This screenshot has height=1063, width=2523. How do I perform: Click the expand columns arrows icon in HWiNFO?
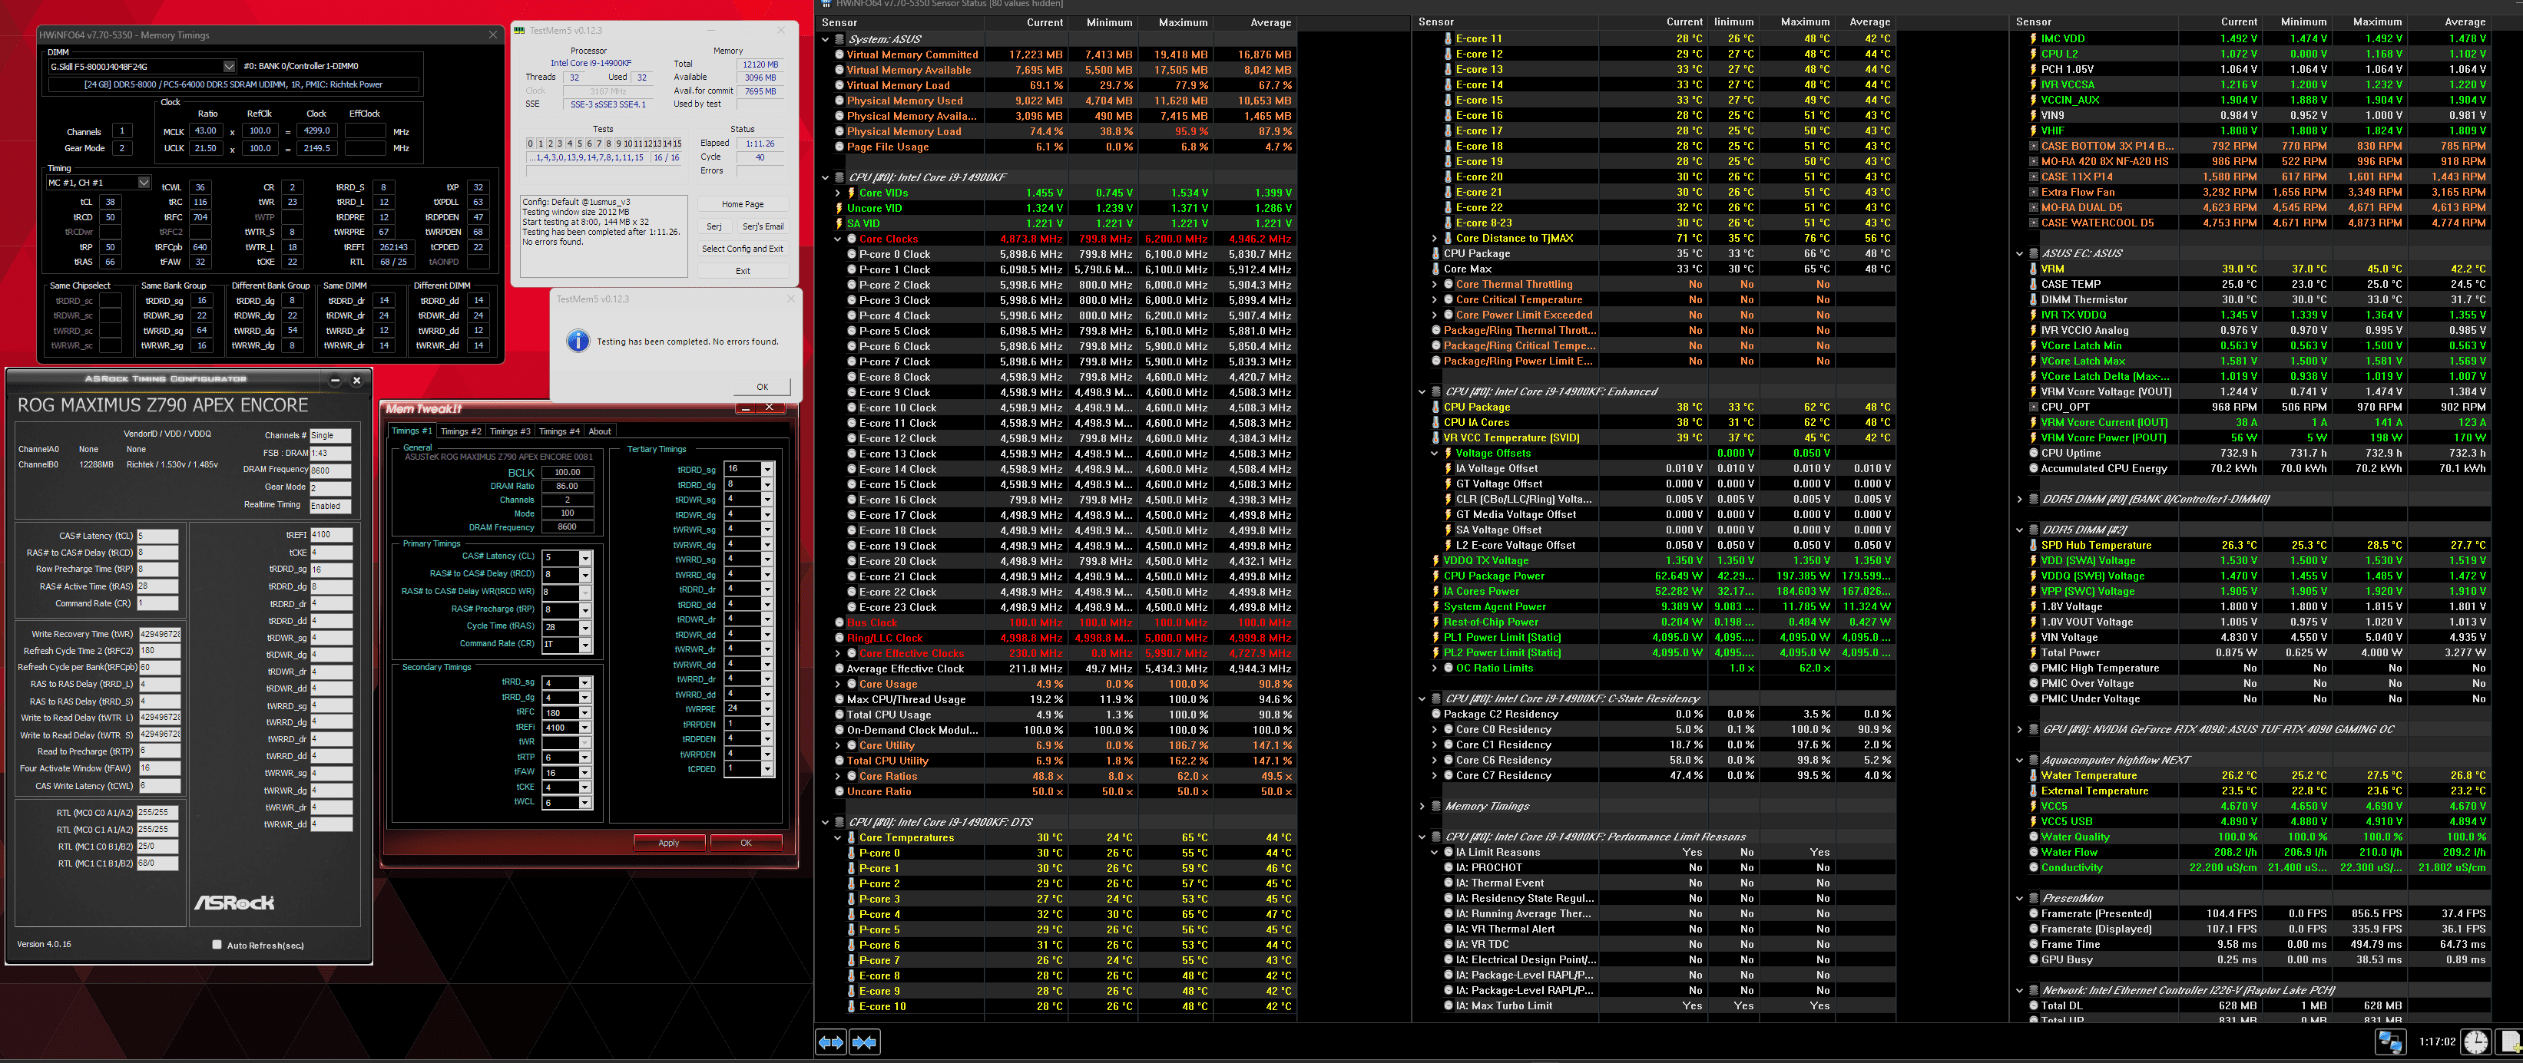(x=830, y=1042)
